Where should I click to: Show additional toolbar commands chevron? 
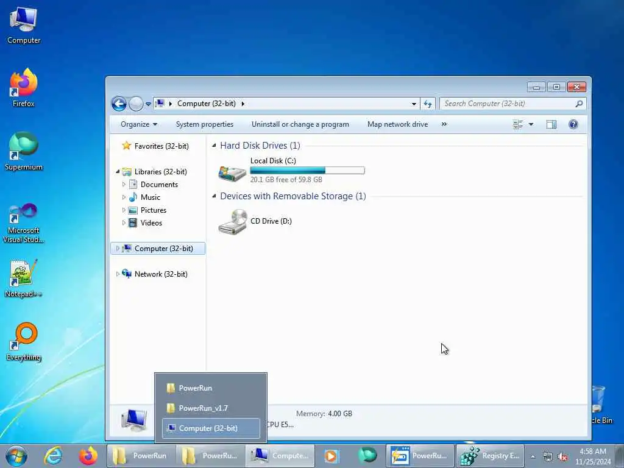click(x=444, y=124)
